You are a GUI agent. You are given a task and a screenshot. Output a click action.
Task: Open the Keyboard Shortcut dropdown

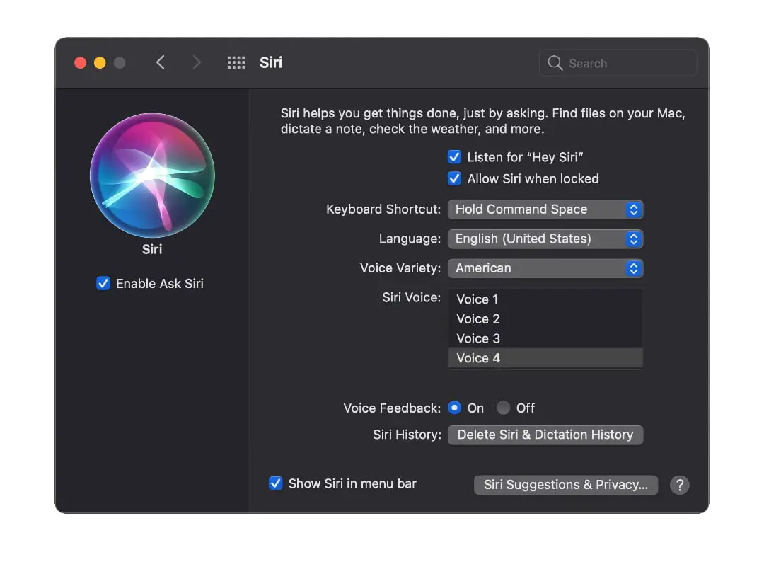pos(545,209)
